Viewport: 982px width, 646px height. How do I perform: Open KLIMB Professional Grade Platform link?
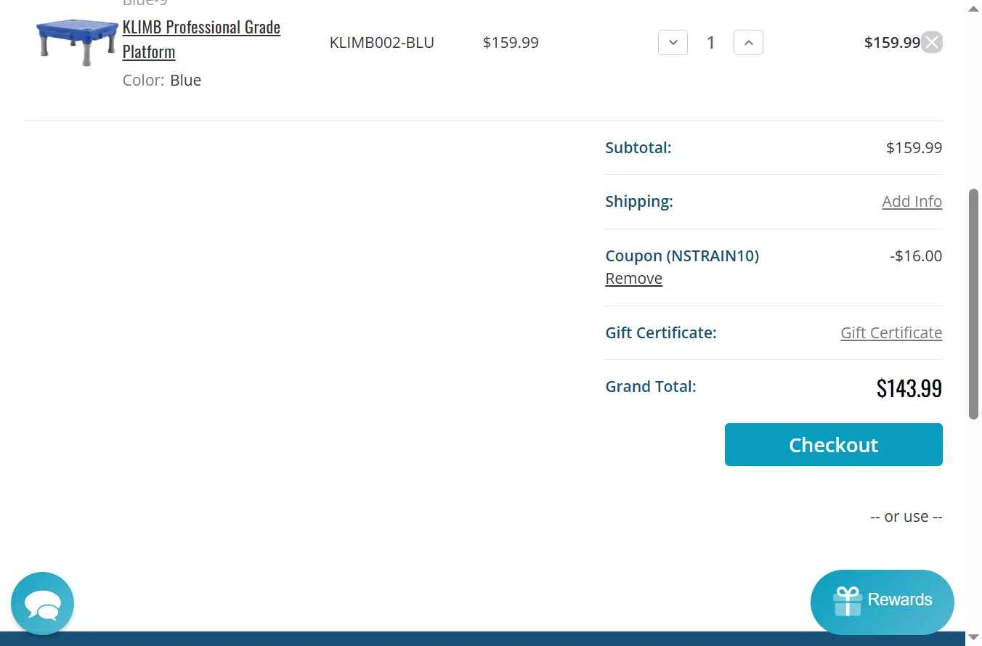[201, 39]
